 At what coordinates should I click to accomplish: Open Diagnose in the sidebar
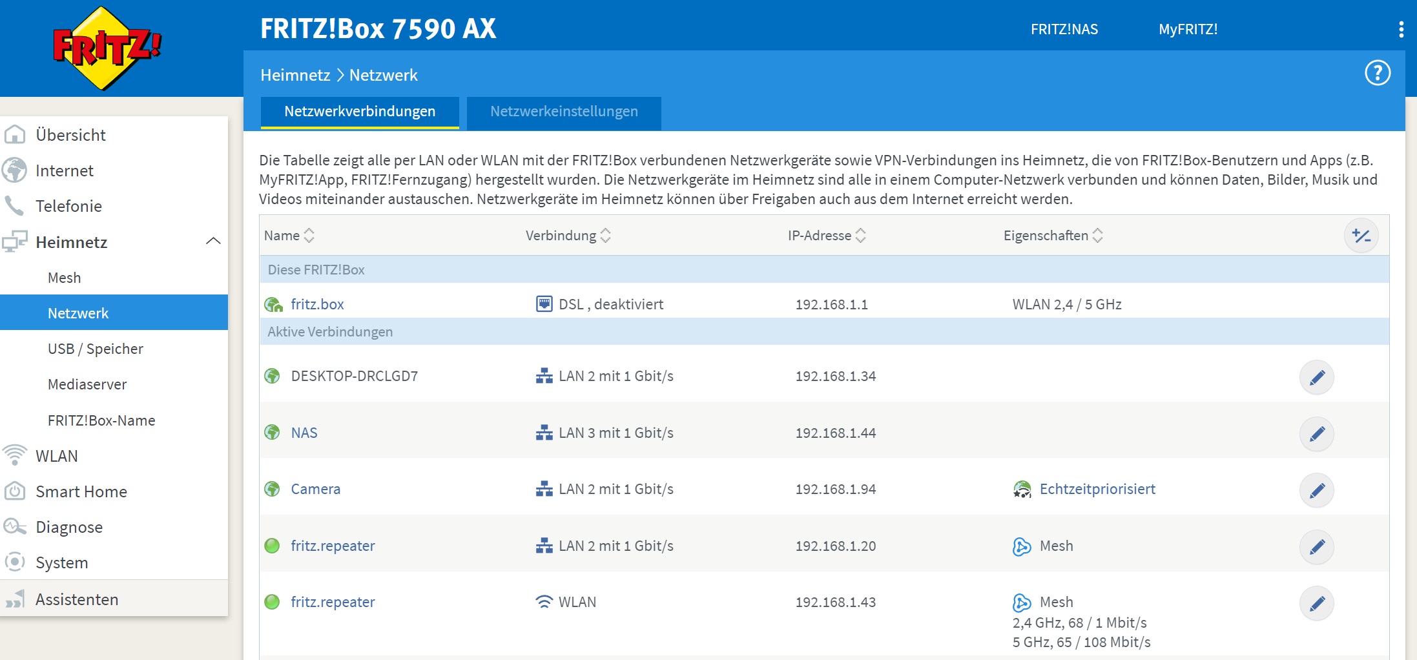coord(69,527)
